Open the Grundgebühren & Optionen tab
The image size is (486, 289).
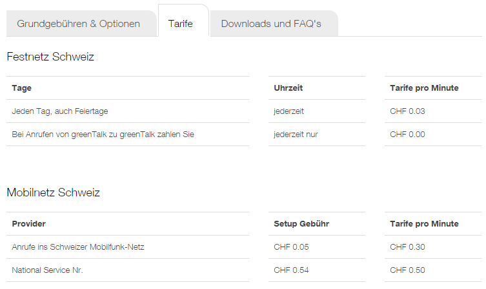pos(81,23)
